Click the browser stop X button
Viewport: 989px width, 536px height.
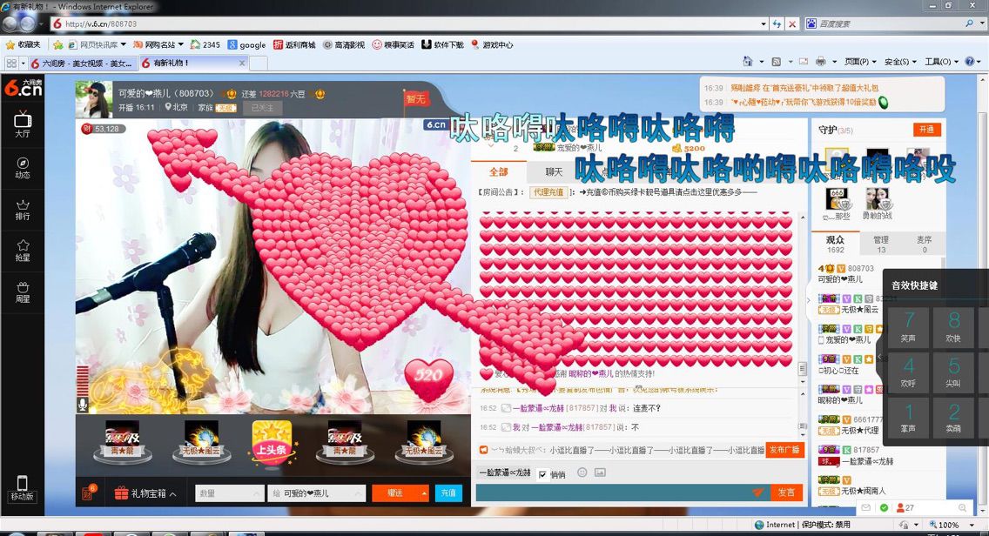(x=793, y=24)
